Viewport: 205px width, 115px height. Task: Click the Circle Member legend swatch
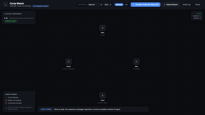6,97
